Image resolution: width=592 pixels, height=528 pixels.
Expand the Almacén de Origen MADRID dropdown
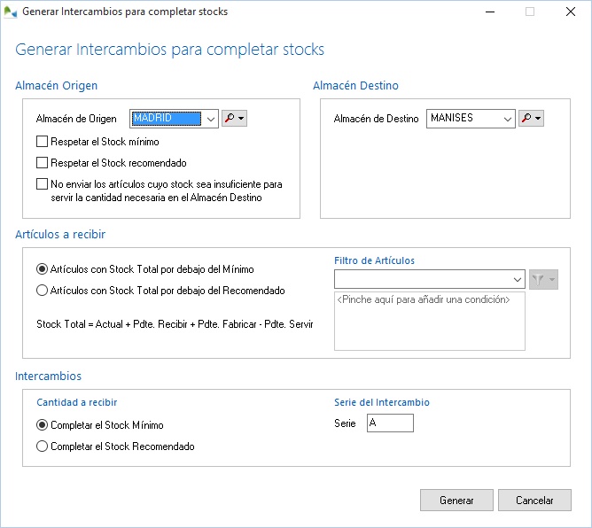point(209,119)
